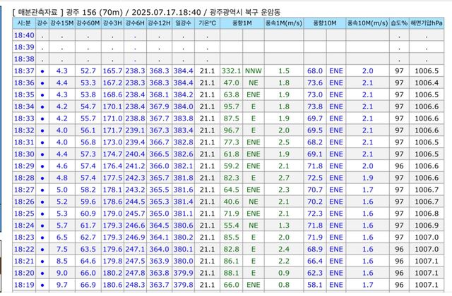The height and width of the screenshot is (296, 452).
Task: Click the 풍속1M(m/s) column header
Action: click(x=284, y=23)
